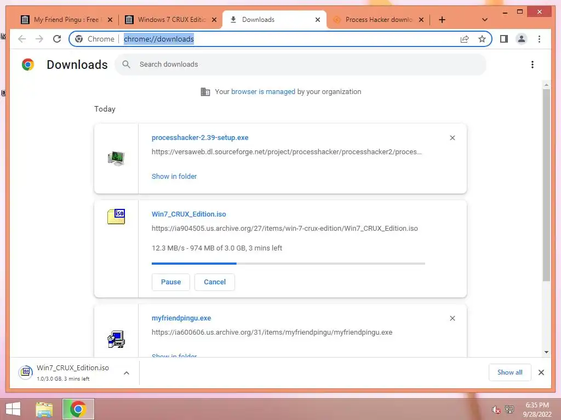Viewport: 561px width, 420px height.
Task: Click the 'Downloads' page heading
Action: [x=77, y=65]
